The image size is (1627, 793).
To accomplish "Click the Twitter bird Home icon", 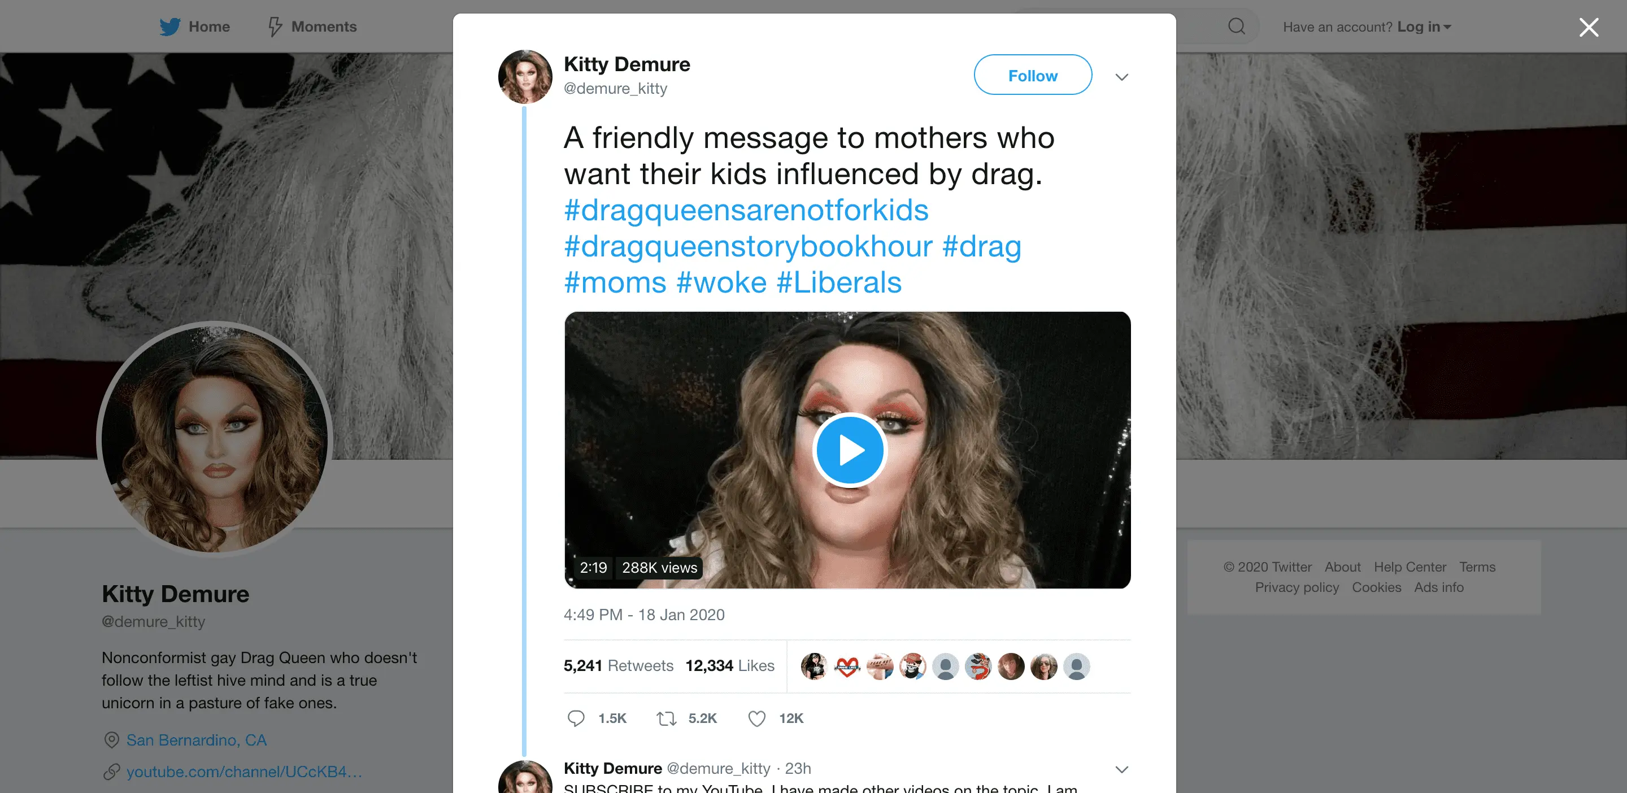I will click(169, 27).
